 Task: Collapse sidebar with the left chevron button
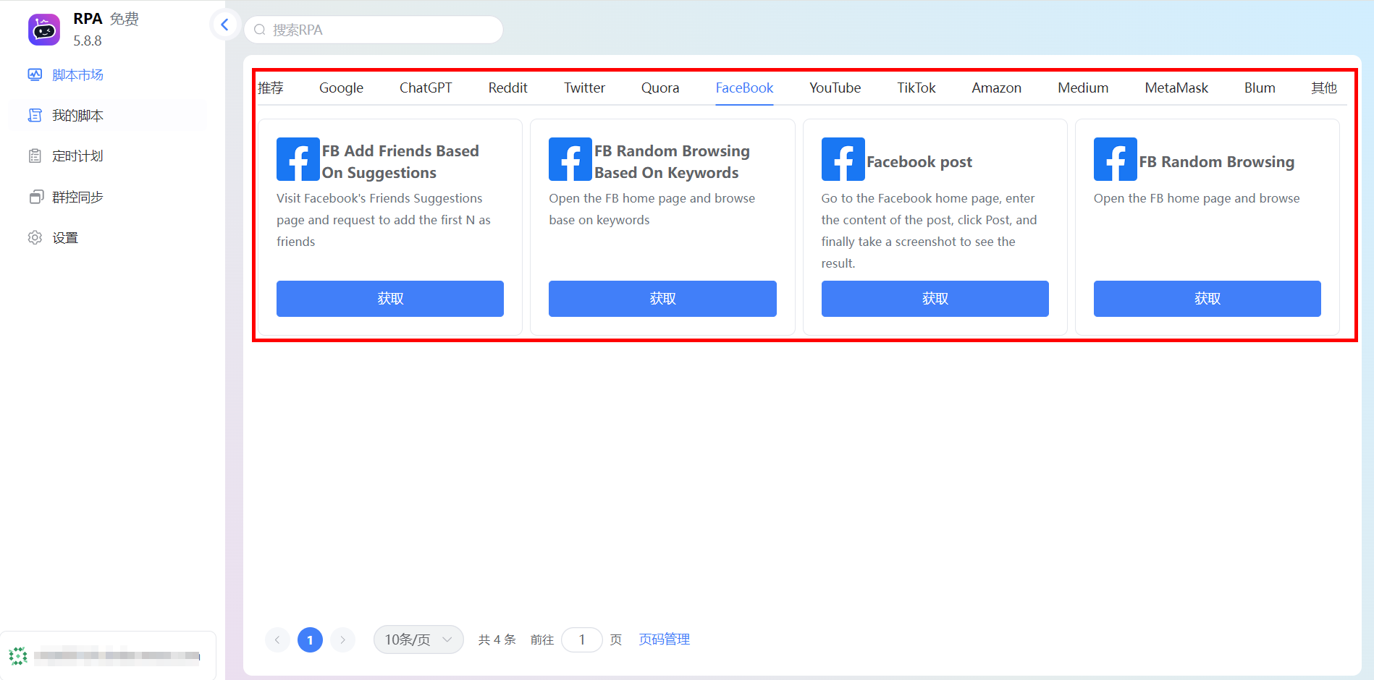pos(224,25)
